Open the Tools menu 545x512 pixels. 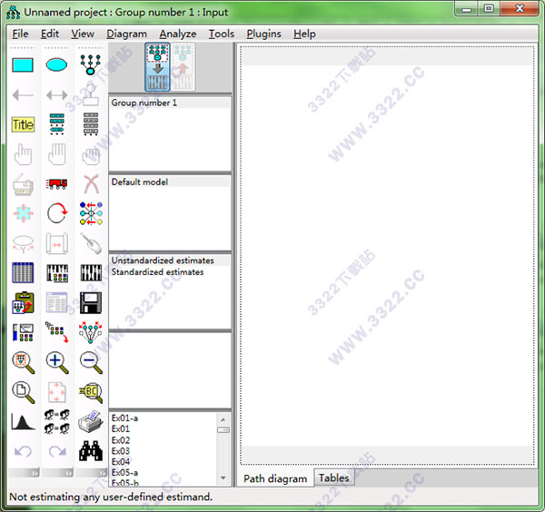pos(222,34)
